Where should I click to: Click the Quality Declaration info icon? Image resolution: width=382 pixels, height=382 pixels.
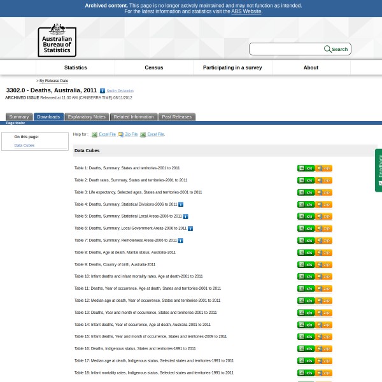103,91
